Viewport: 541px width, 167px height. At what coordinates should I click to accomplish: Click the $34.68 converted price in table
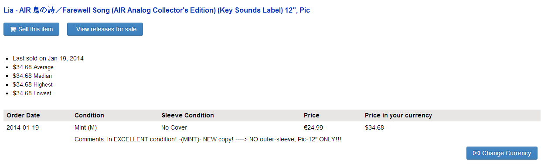[x=374, y=128]
